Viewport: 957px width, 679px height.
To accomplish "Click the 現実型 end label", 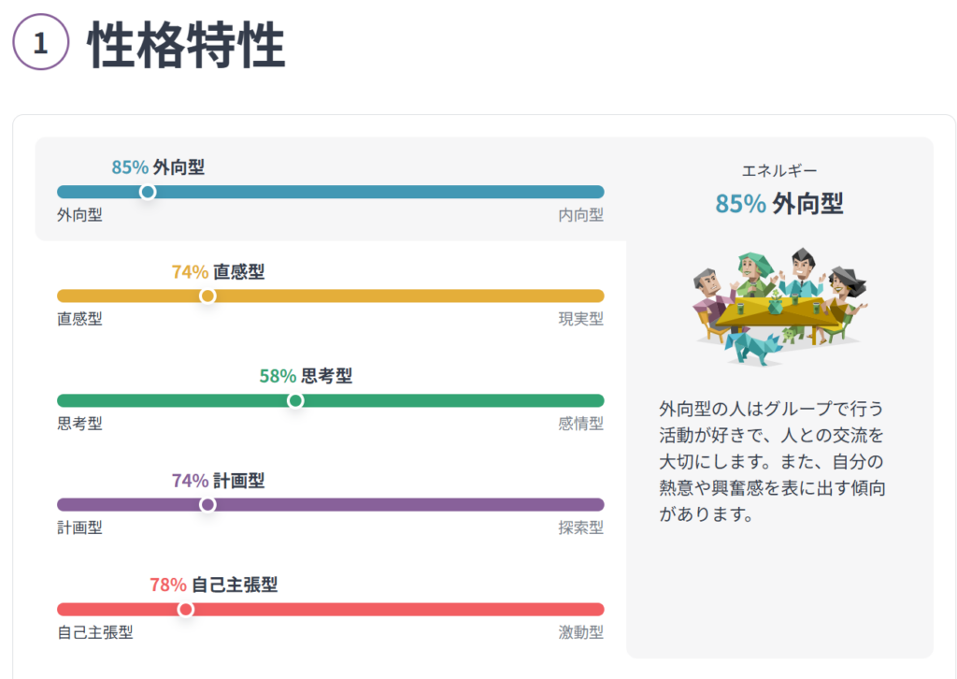I will point(580,319).
